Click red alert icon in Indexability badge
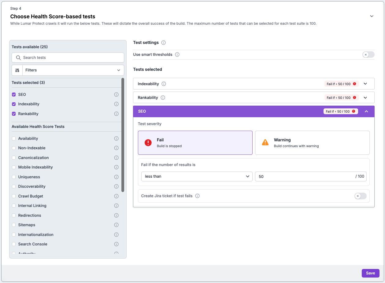 [x=354, y=84]
